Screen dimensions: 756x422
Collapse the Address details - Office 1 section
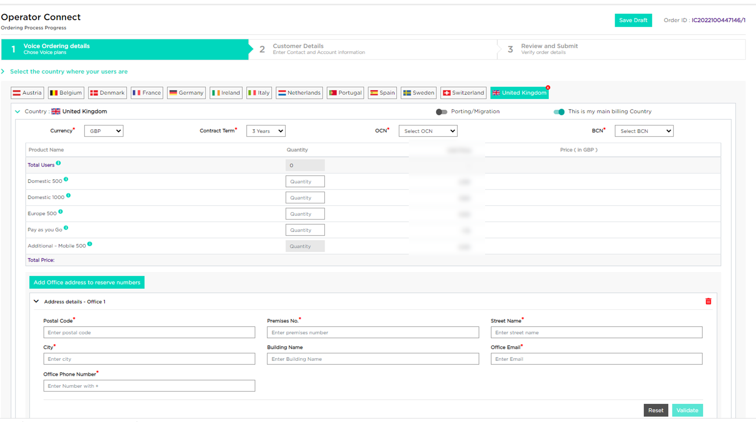(x=36, y=301)
